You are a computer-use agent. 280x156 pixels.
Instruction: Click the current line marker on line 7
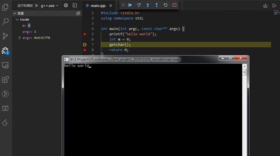point(85,45)
